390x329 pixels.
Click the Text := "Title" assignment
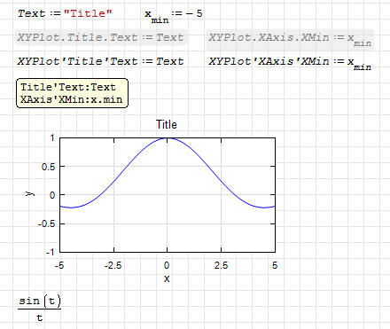(x=65, y=13)
